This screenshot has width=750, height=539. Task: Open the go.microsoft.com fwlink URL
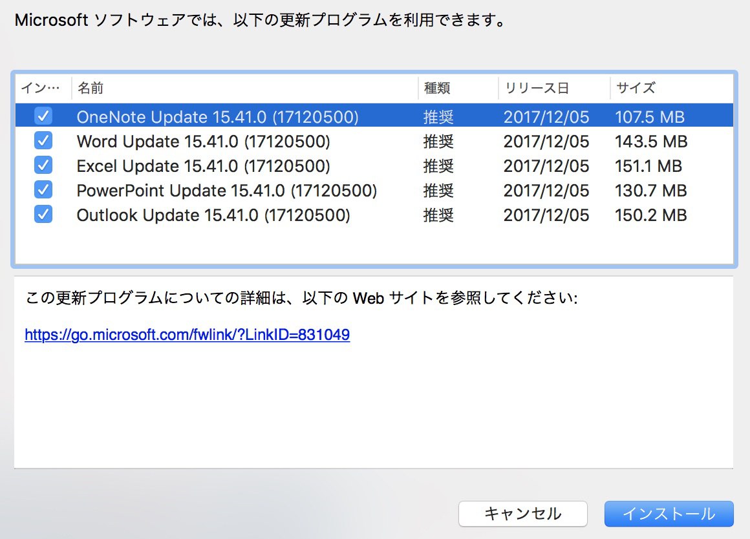(x=187, y=334)
